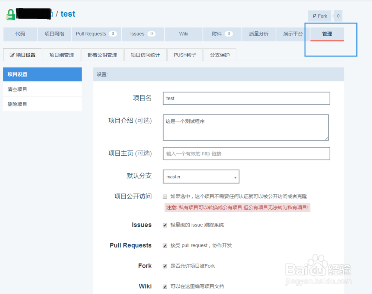
Task: Open the 质量分析 analysis tab
Action: point(260,34)
